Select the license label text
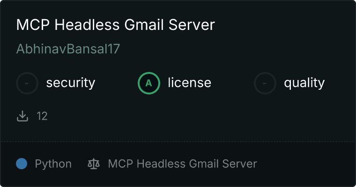The width and height of the screenshot is (356, 187). (x=189, y=82)
